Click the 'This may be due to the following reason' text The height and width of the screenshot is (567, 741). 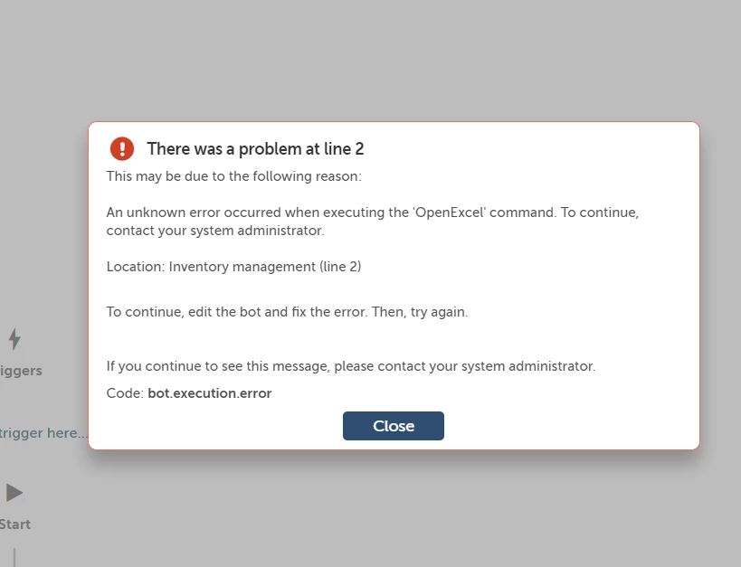(233, 176)
